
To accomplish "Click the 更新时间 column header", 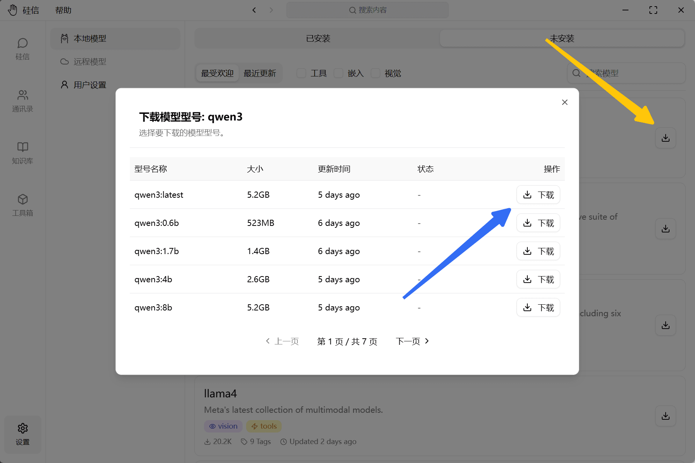I will [334, 169].
